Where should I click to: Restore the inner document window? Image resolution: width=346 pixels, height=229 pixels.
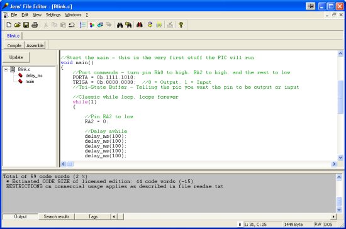pyautogui.click(x=334, y=14)
